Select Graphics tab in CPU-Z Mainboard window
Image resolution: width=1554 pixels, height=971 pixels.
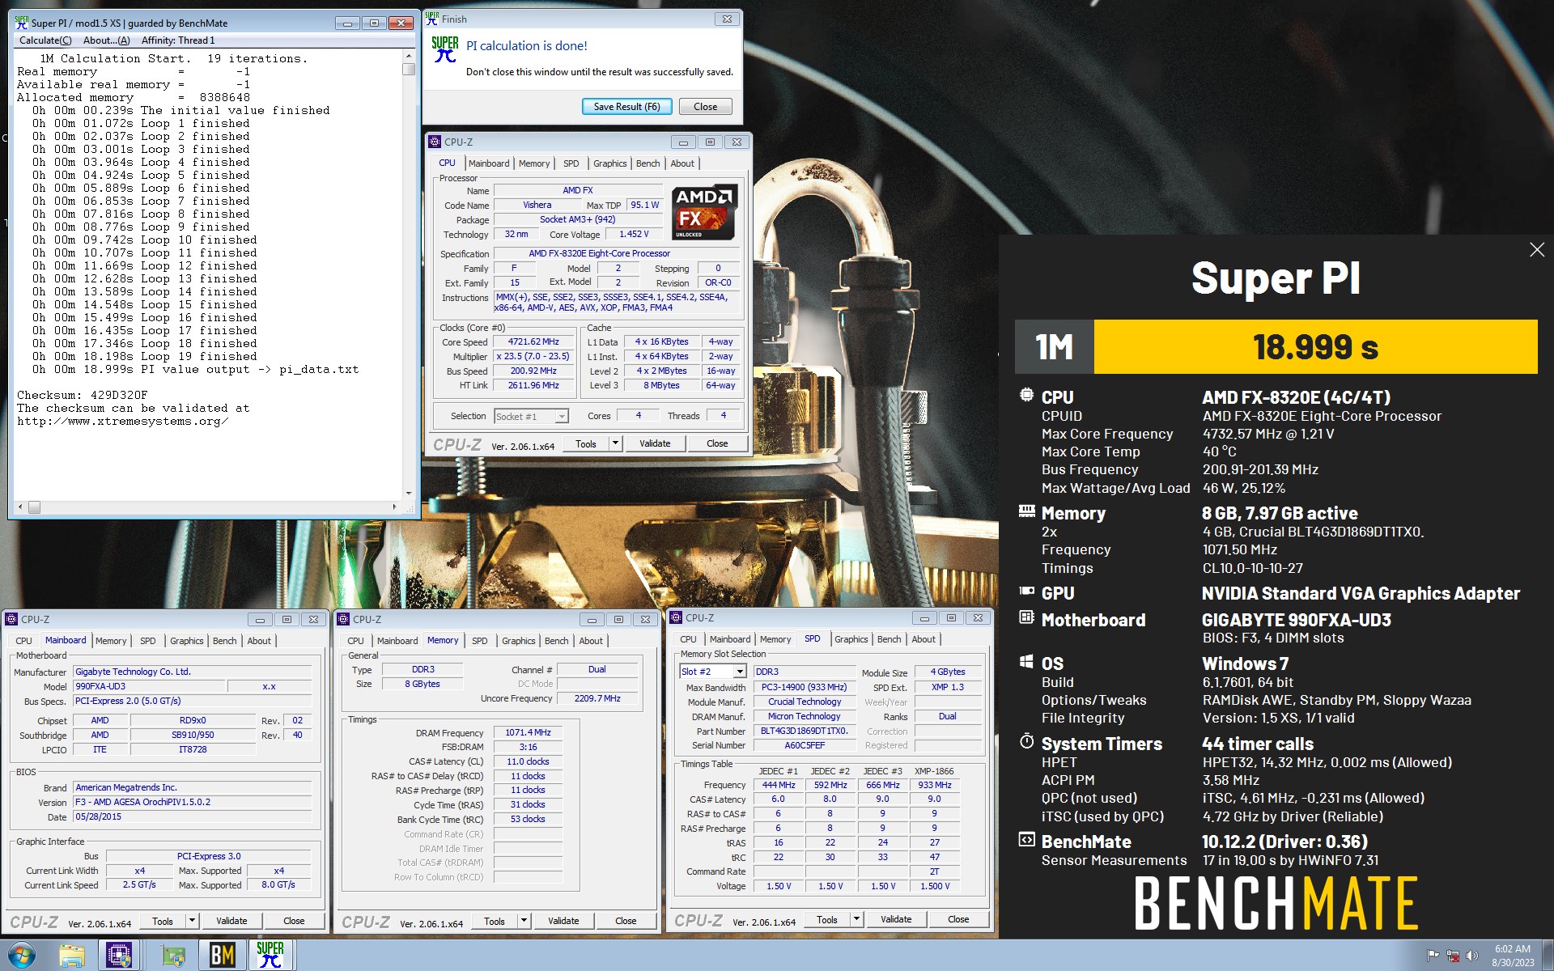(186, 641)
